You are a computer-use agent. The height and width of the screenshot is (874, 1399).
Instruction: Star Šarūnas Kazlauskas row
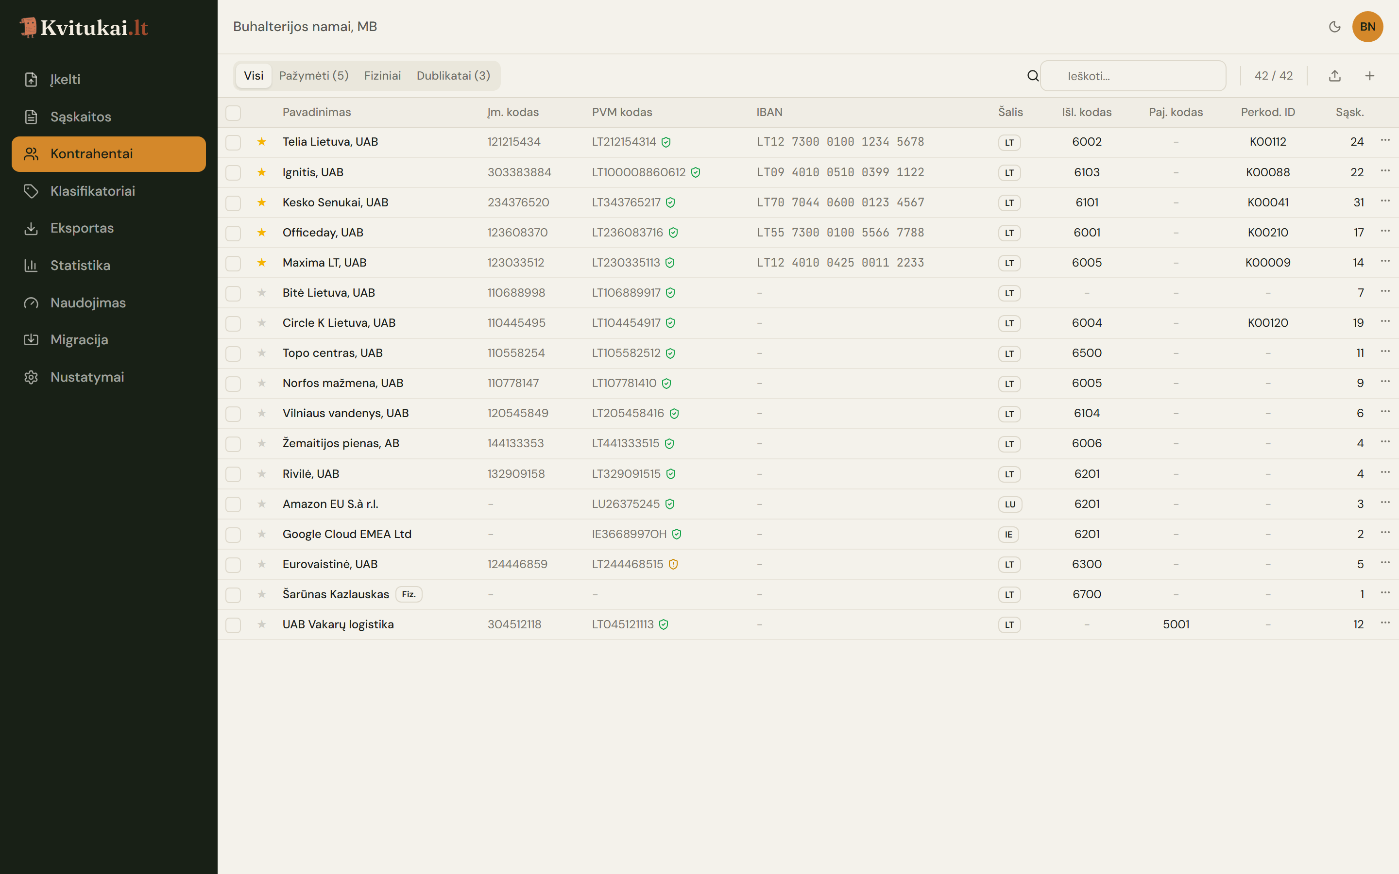pyautogui.click(x=262, y=594)
